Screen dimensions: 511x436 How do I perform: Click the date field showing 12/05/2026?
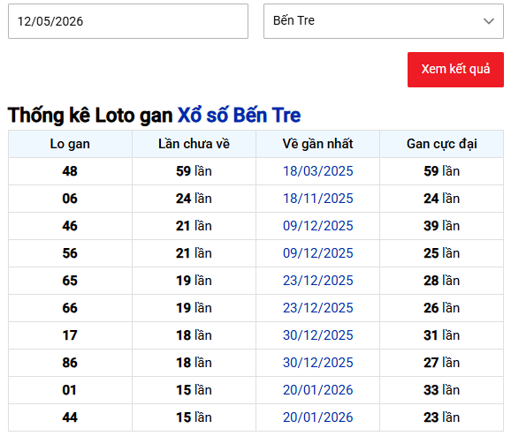coord(128,21)
